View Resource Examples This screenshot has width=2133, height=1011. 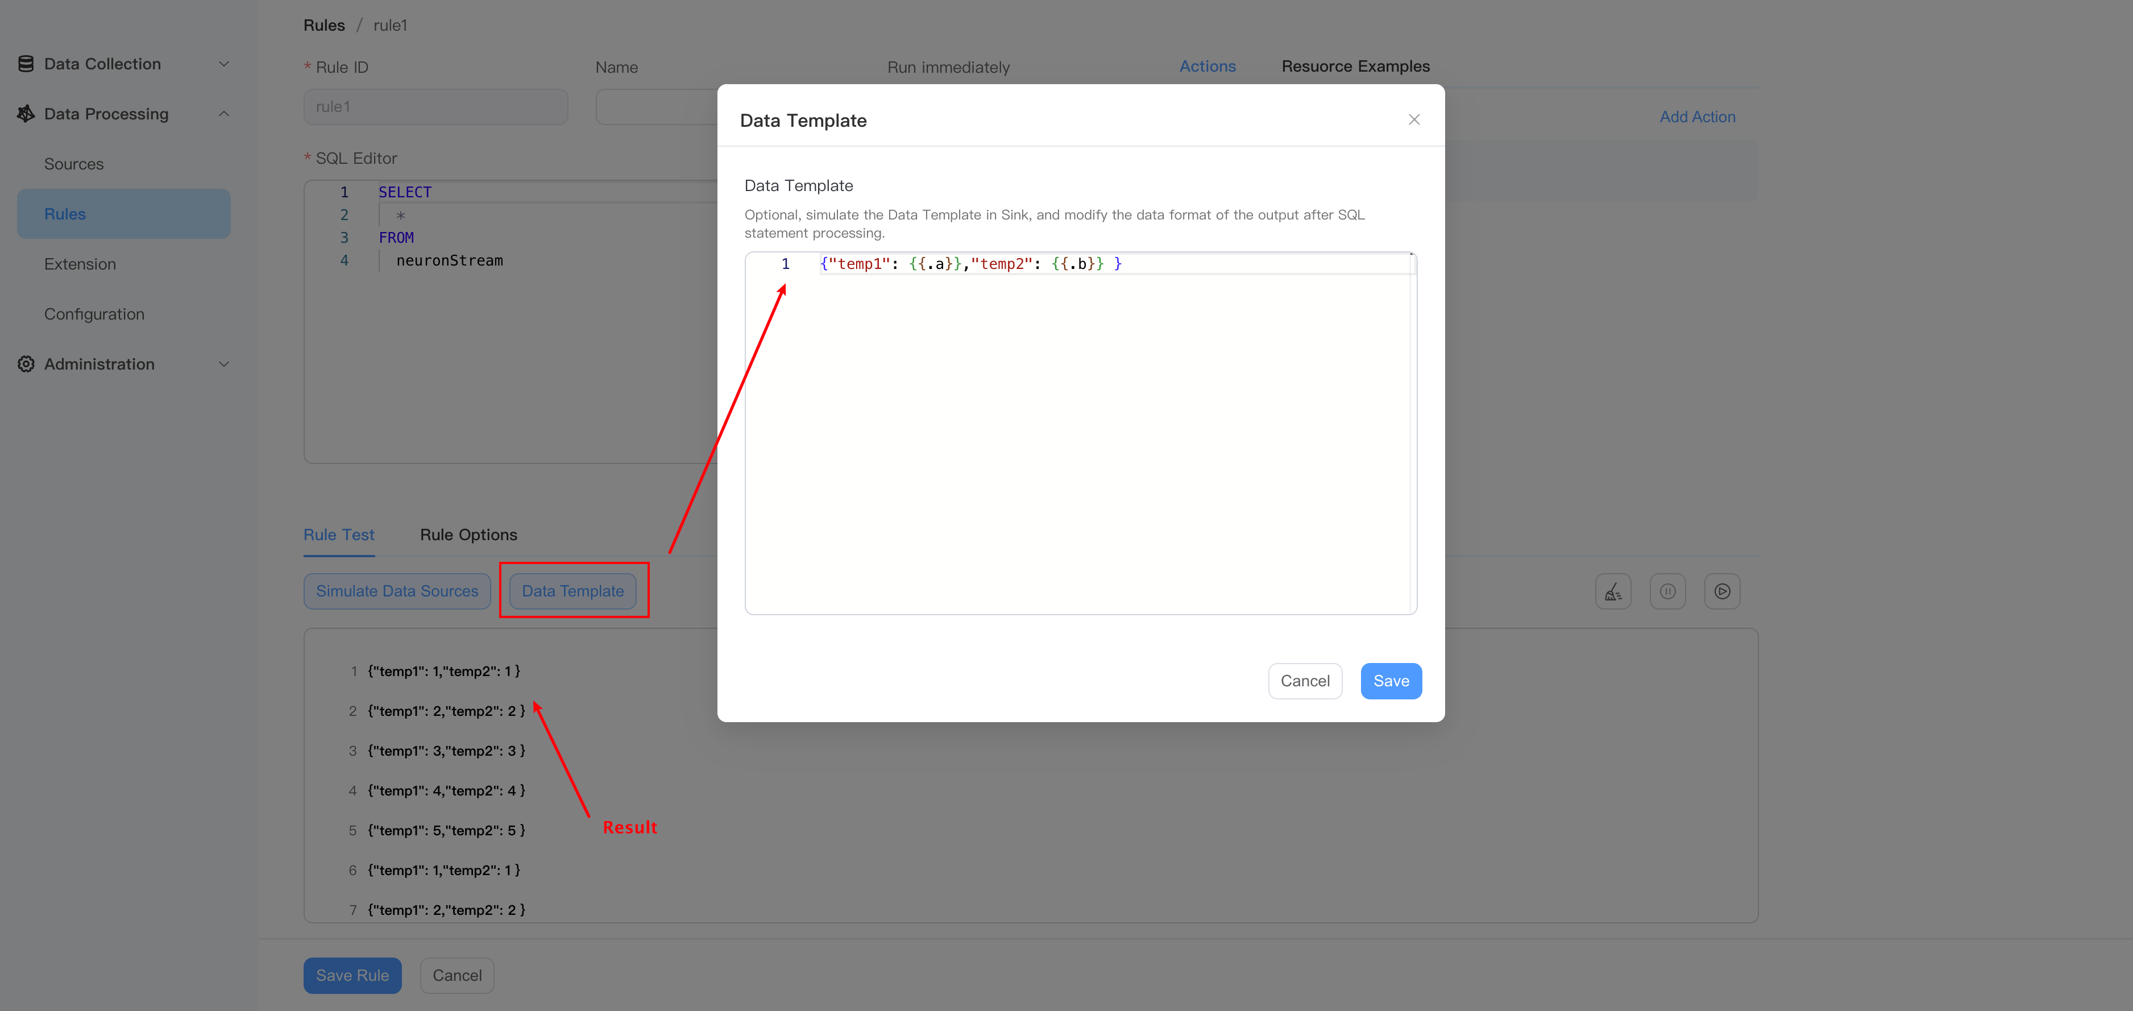coord(1355,66)
